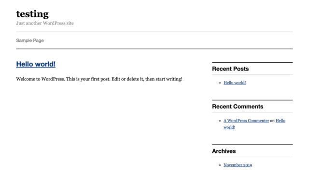The height and width of the screenshot is (177, 309).
Task: Click the bullet beside November 2019
Action: click(x=220, y=165)
